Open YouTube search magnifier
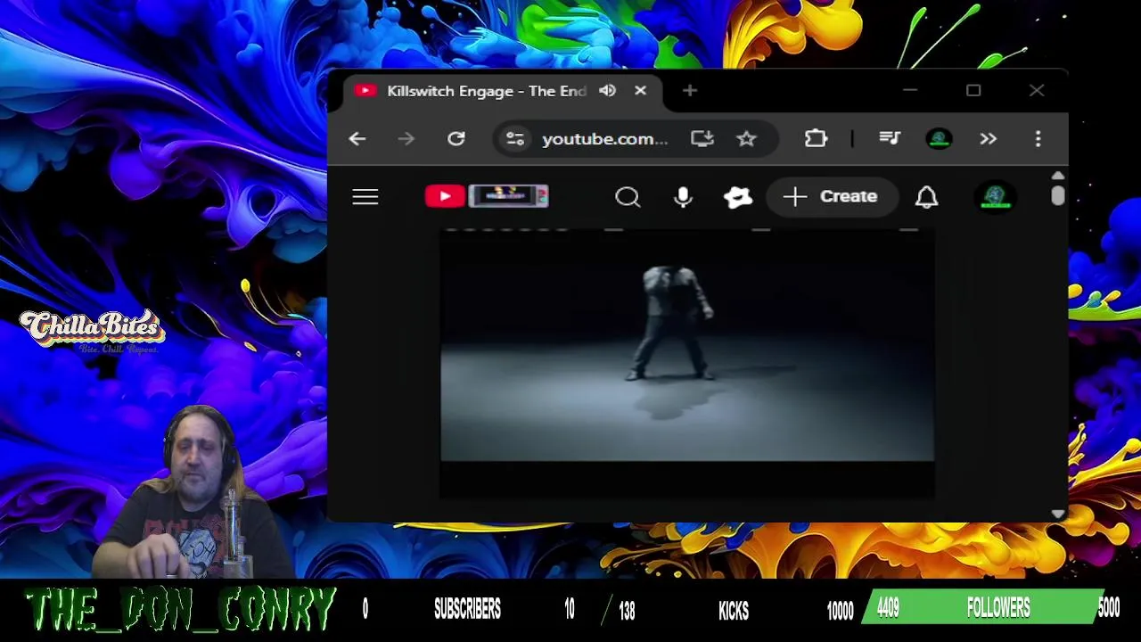1141x642 pixels. coord(628,197)
